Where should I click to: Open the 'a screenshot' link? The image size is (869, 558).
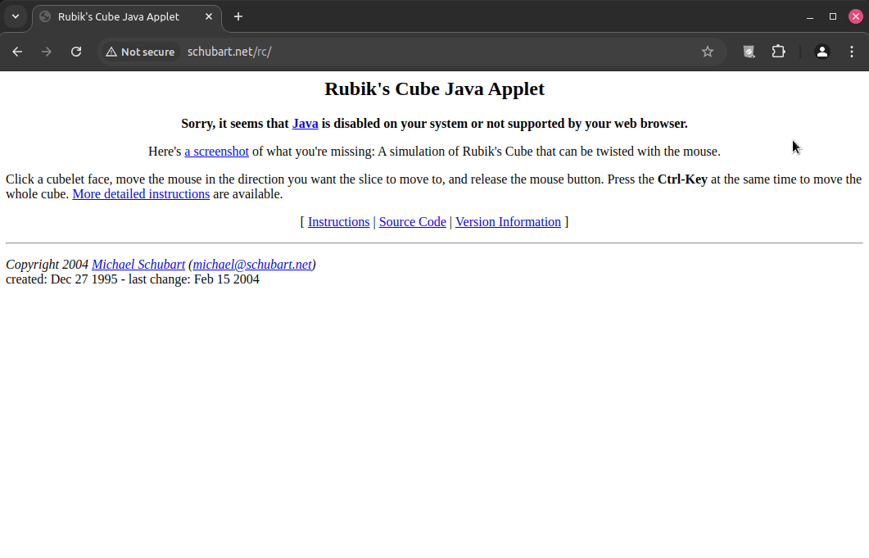pyautogui.click(x=216, y=152)
